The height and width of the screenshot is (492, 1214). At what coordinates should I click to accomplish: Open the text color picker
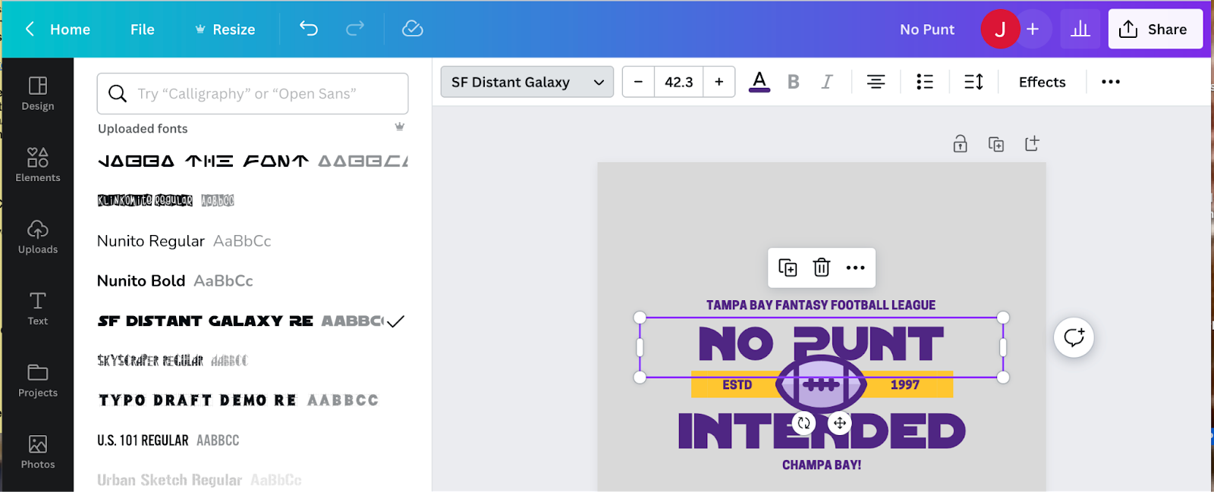(760, 81)
